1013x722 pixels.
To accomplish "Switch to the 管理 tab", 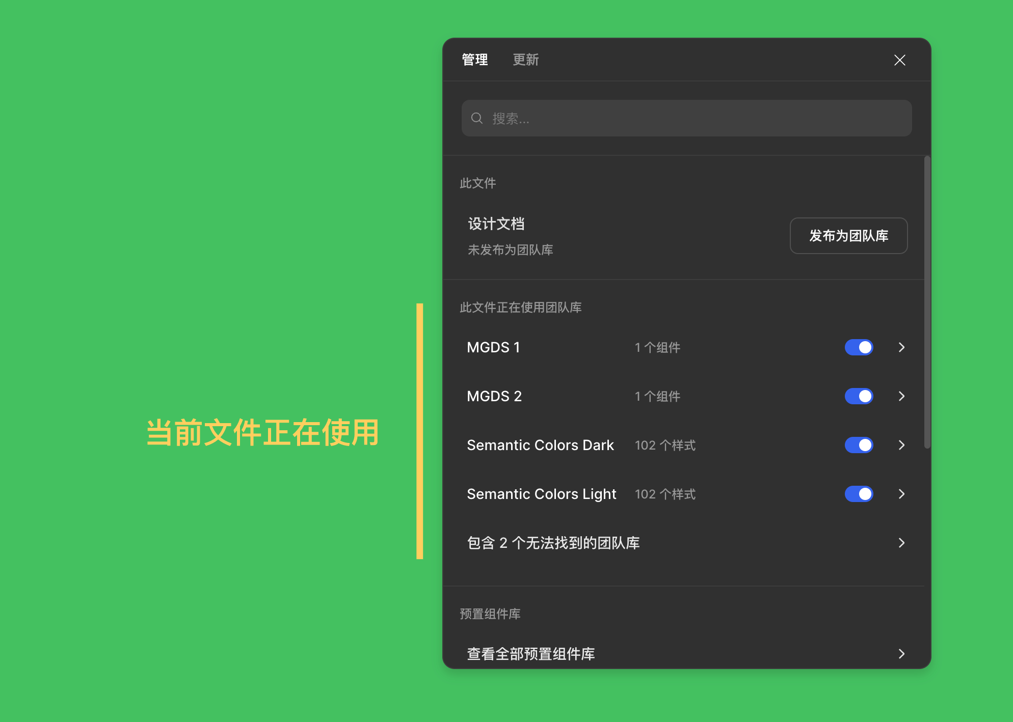I will 474,60.
